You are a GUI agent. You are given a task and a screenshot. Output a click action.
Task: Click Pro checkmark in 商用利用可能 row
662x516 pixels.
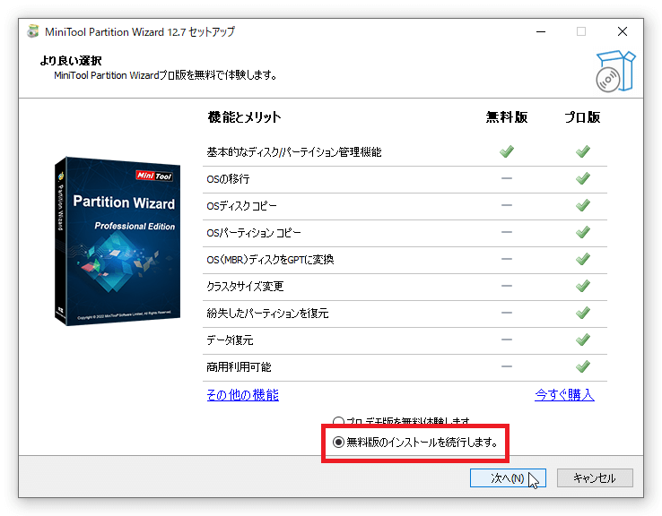tap(583, 366)
